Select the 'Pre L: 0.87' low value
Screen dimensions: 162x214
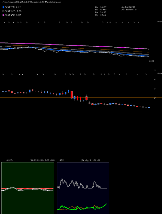[101, 12]
